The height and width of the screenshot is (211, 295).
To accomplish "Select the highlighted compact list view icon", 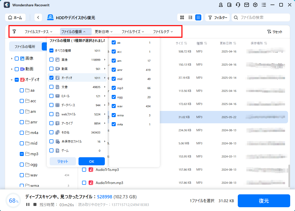I will point(198,17).
